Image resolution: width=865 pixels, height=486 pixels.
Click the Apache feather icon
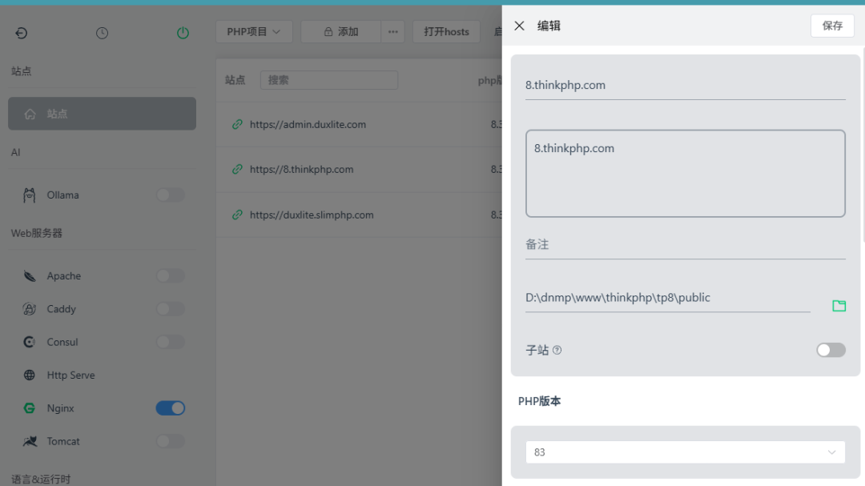click(30, 275)
